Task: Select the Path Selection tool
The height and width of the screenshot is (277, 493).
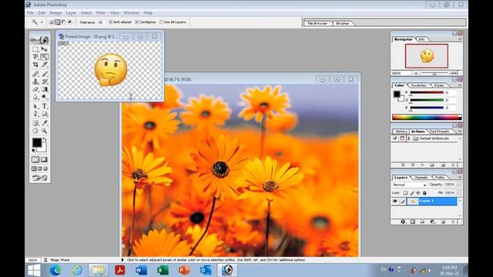Action: (35, 106)
